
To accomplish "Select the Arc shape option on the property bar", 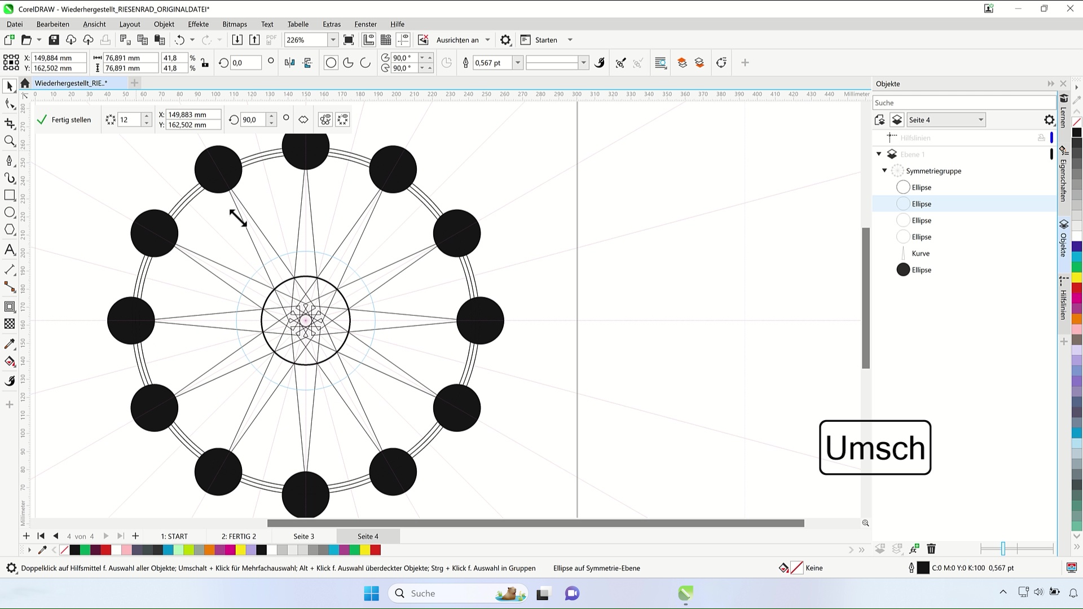I will tap(364, 63).
